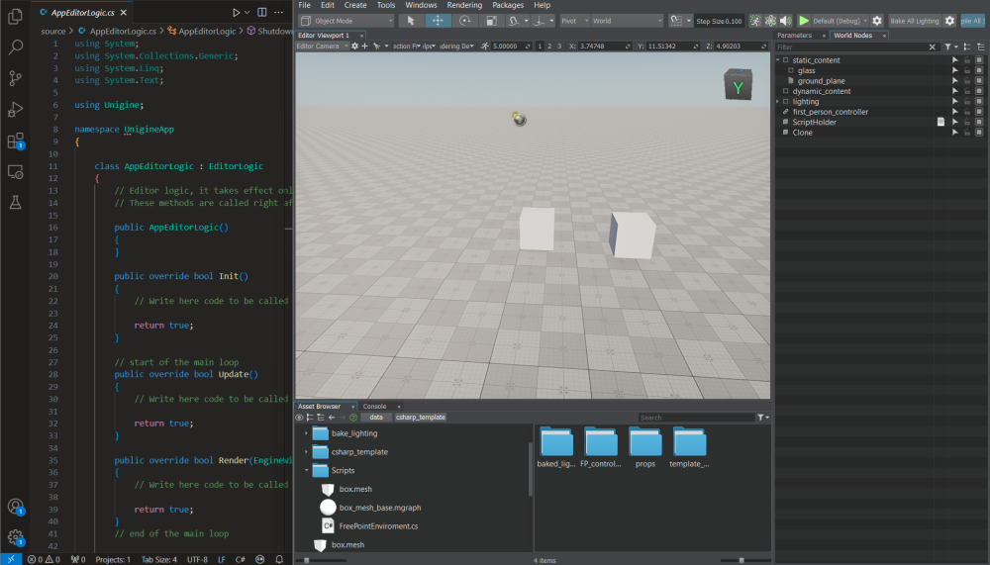Toggle the lock icon for ground_plane node
Screen dimensions: 990x565
(967, 81)
